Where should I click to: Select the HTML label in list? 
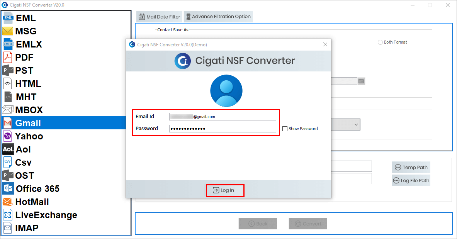tap(28, 84)
